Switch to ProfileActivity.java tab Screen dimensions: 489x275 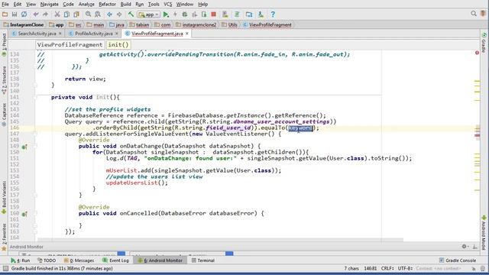click(93, 34)
